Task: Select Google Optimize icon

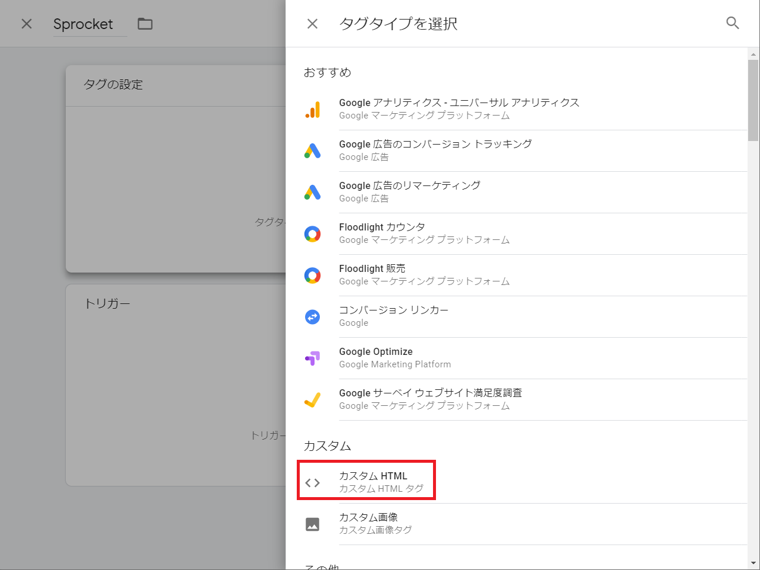Action: pos(313,358)
